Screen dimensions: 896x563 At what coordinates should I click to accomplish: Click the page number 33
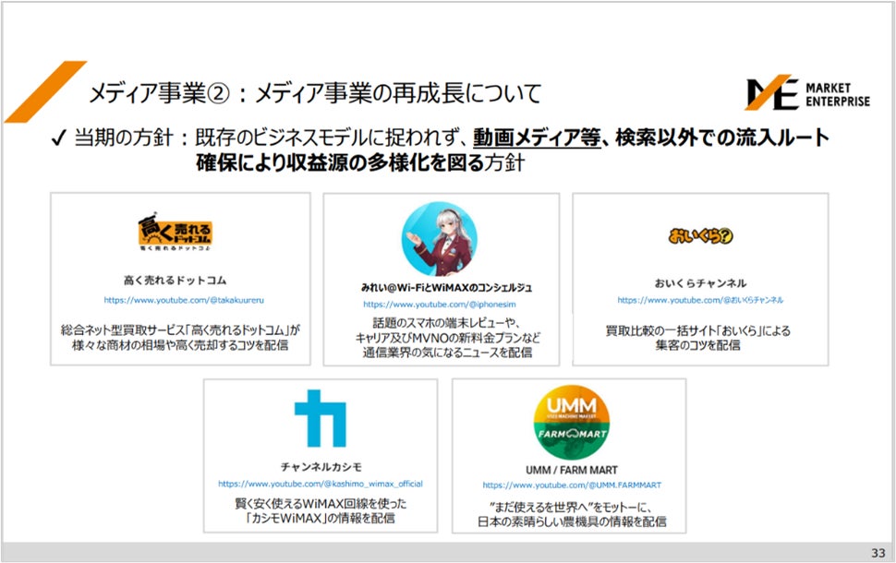pos(878,553)
